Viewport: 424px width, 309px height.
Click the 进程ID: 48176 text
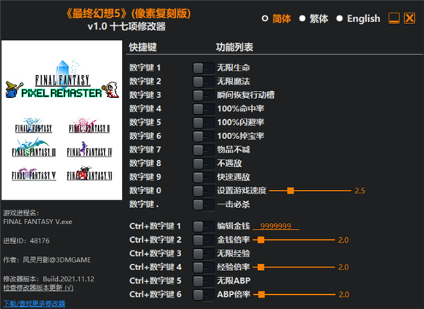(x=26, y=241)
